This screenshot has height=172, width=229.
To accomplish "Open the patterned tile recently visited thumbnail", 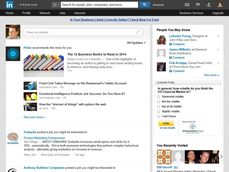I will pos(164,157).
